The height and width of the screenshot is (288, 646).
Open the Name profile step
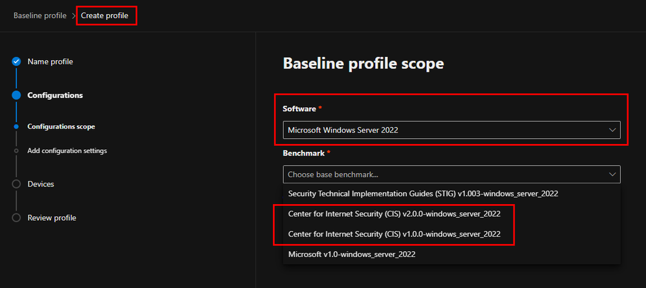[x=50, y=62]
